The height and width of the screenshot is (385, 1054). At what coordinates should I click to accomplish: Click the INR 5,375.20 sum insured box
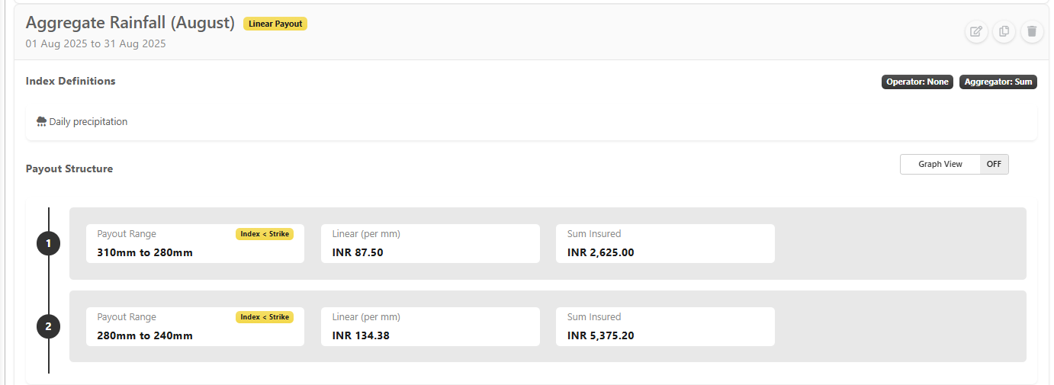tap(665, 326)
